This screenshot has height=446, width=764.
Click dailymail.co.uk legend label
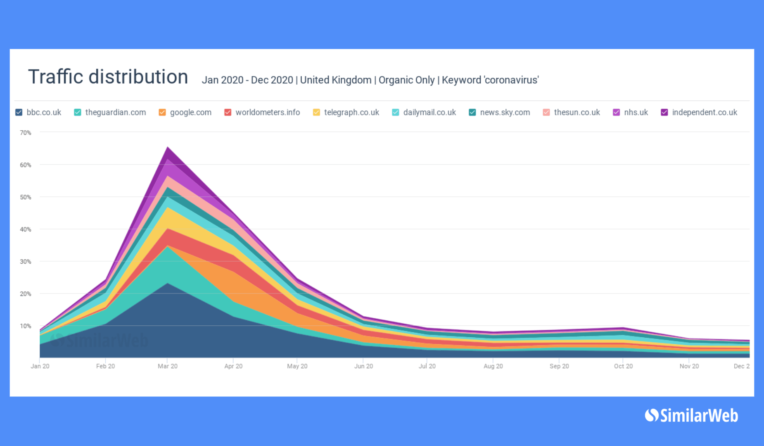click(429, 112)
